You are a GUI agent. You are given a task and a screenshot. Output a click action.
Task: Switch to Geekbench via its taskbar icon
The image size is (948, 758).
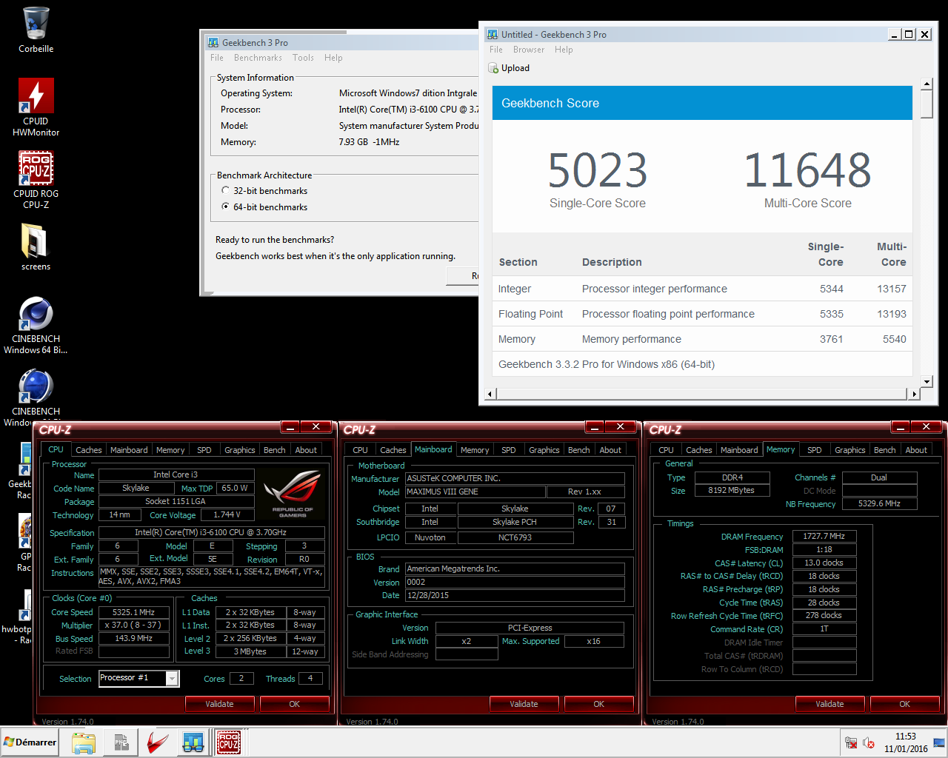pos(193,742)
